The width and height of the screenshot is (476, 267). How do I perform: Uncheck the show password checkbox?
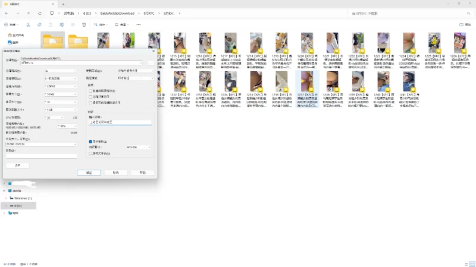(90, 141)
